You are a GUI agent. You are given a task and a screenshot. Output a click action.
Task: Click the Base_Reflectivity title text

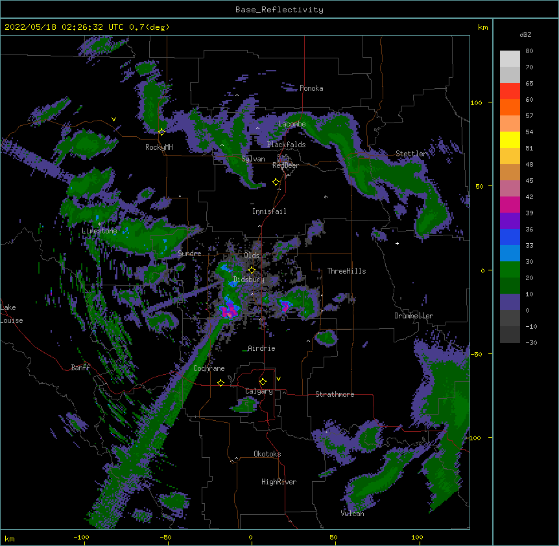coord(279,10)
